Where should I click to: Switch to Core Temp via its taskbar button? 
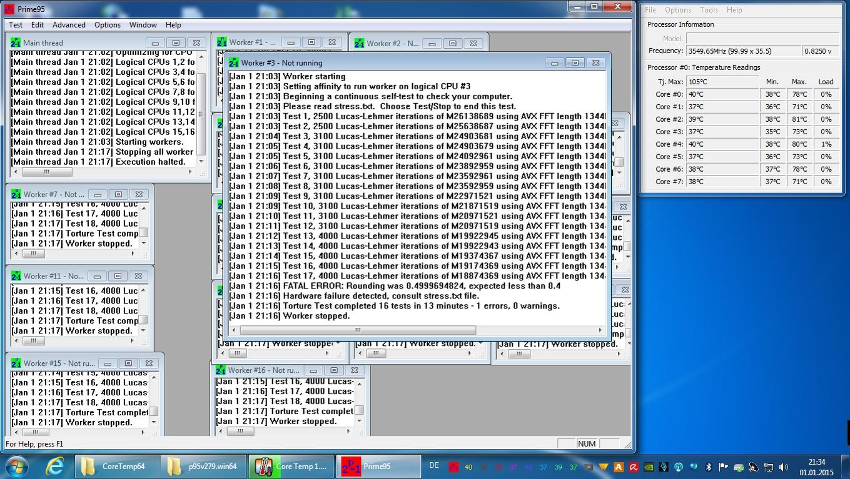pos(292,467)
